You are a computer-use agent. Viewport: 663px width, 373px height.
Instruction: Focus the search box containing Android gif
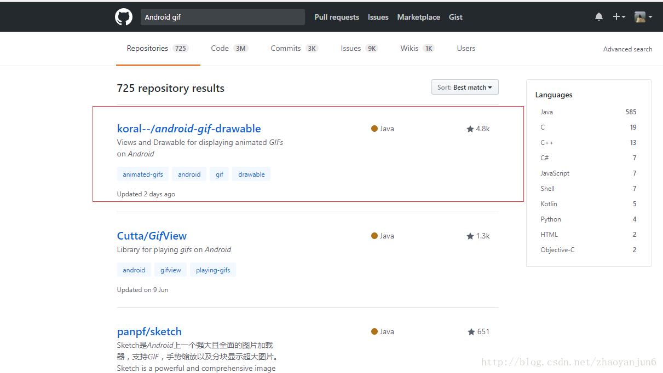(x=223, y=17)
